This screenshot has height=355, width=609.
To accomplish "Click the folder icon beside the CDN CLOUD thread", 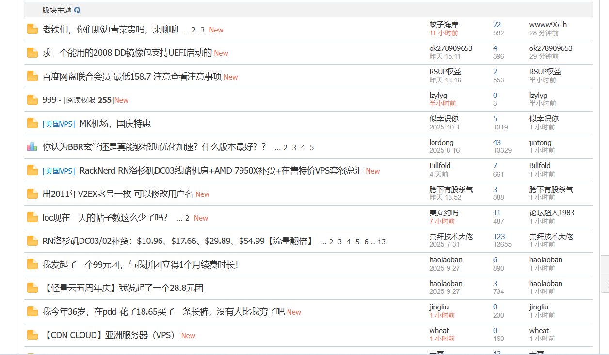I will [x=32, y=335].
